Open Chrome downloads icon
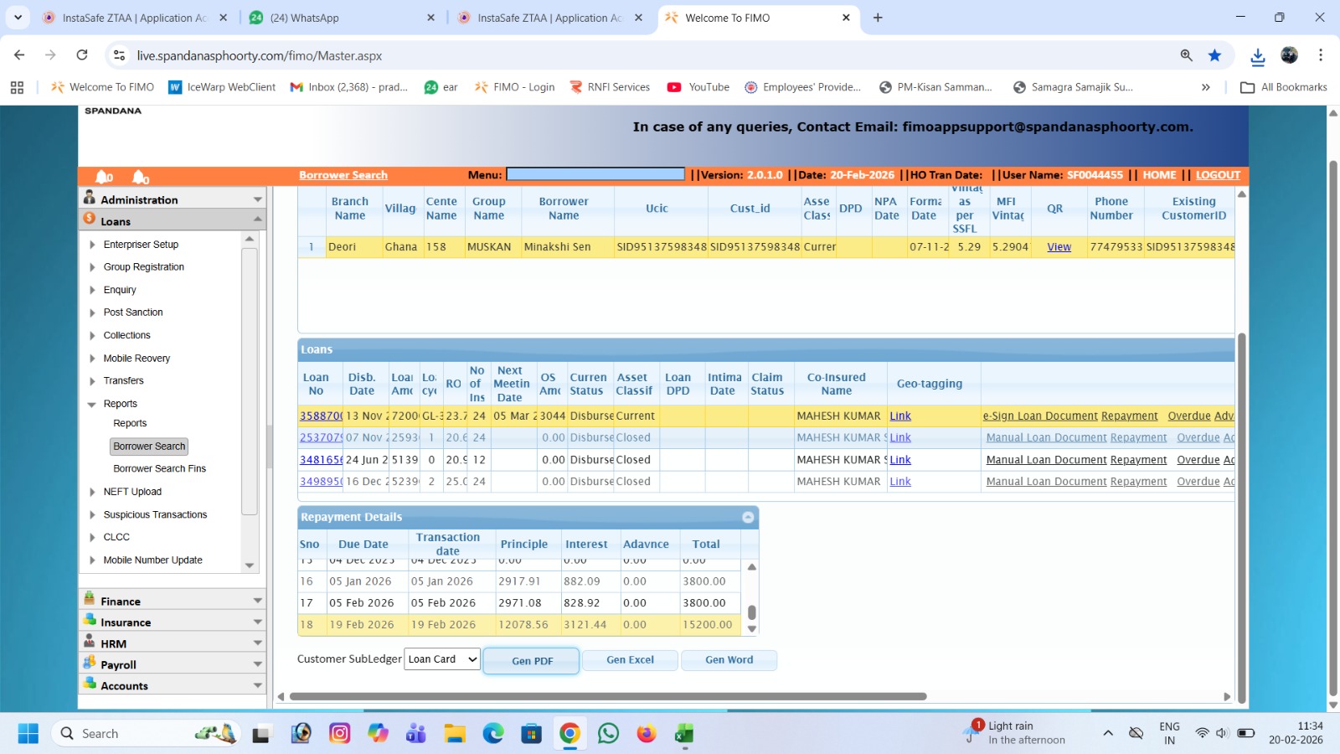This screenshot has height=754, width=1340. point(1257,56)
